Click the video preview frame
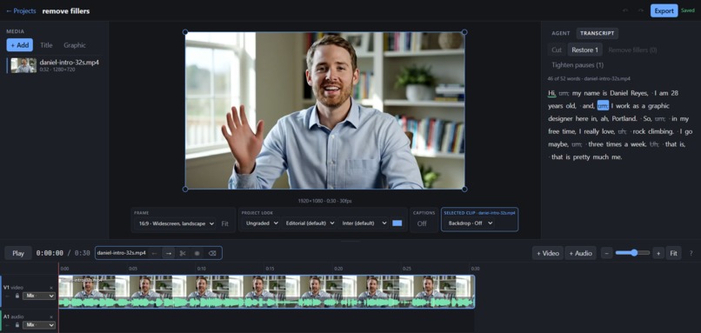Viewport: 701px width, 333px height. pos(324,110)
